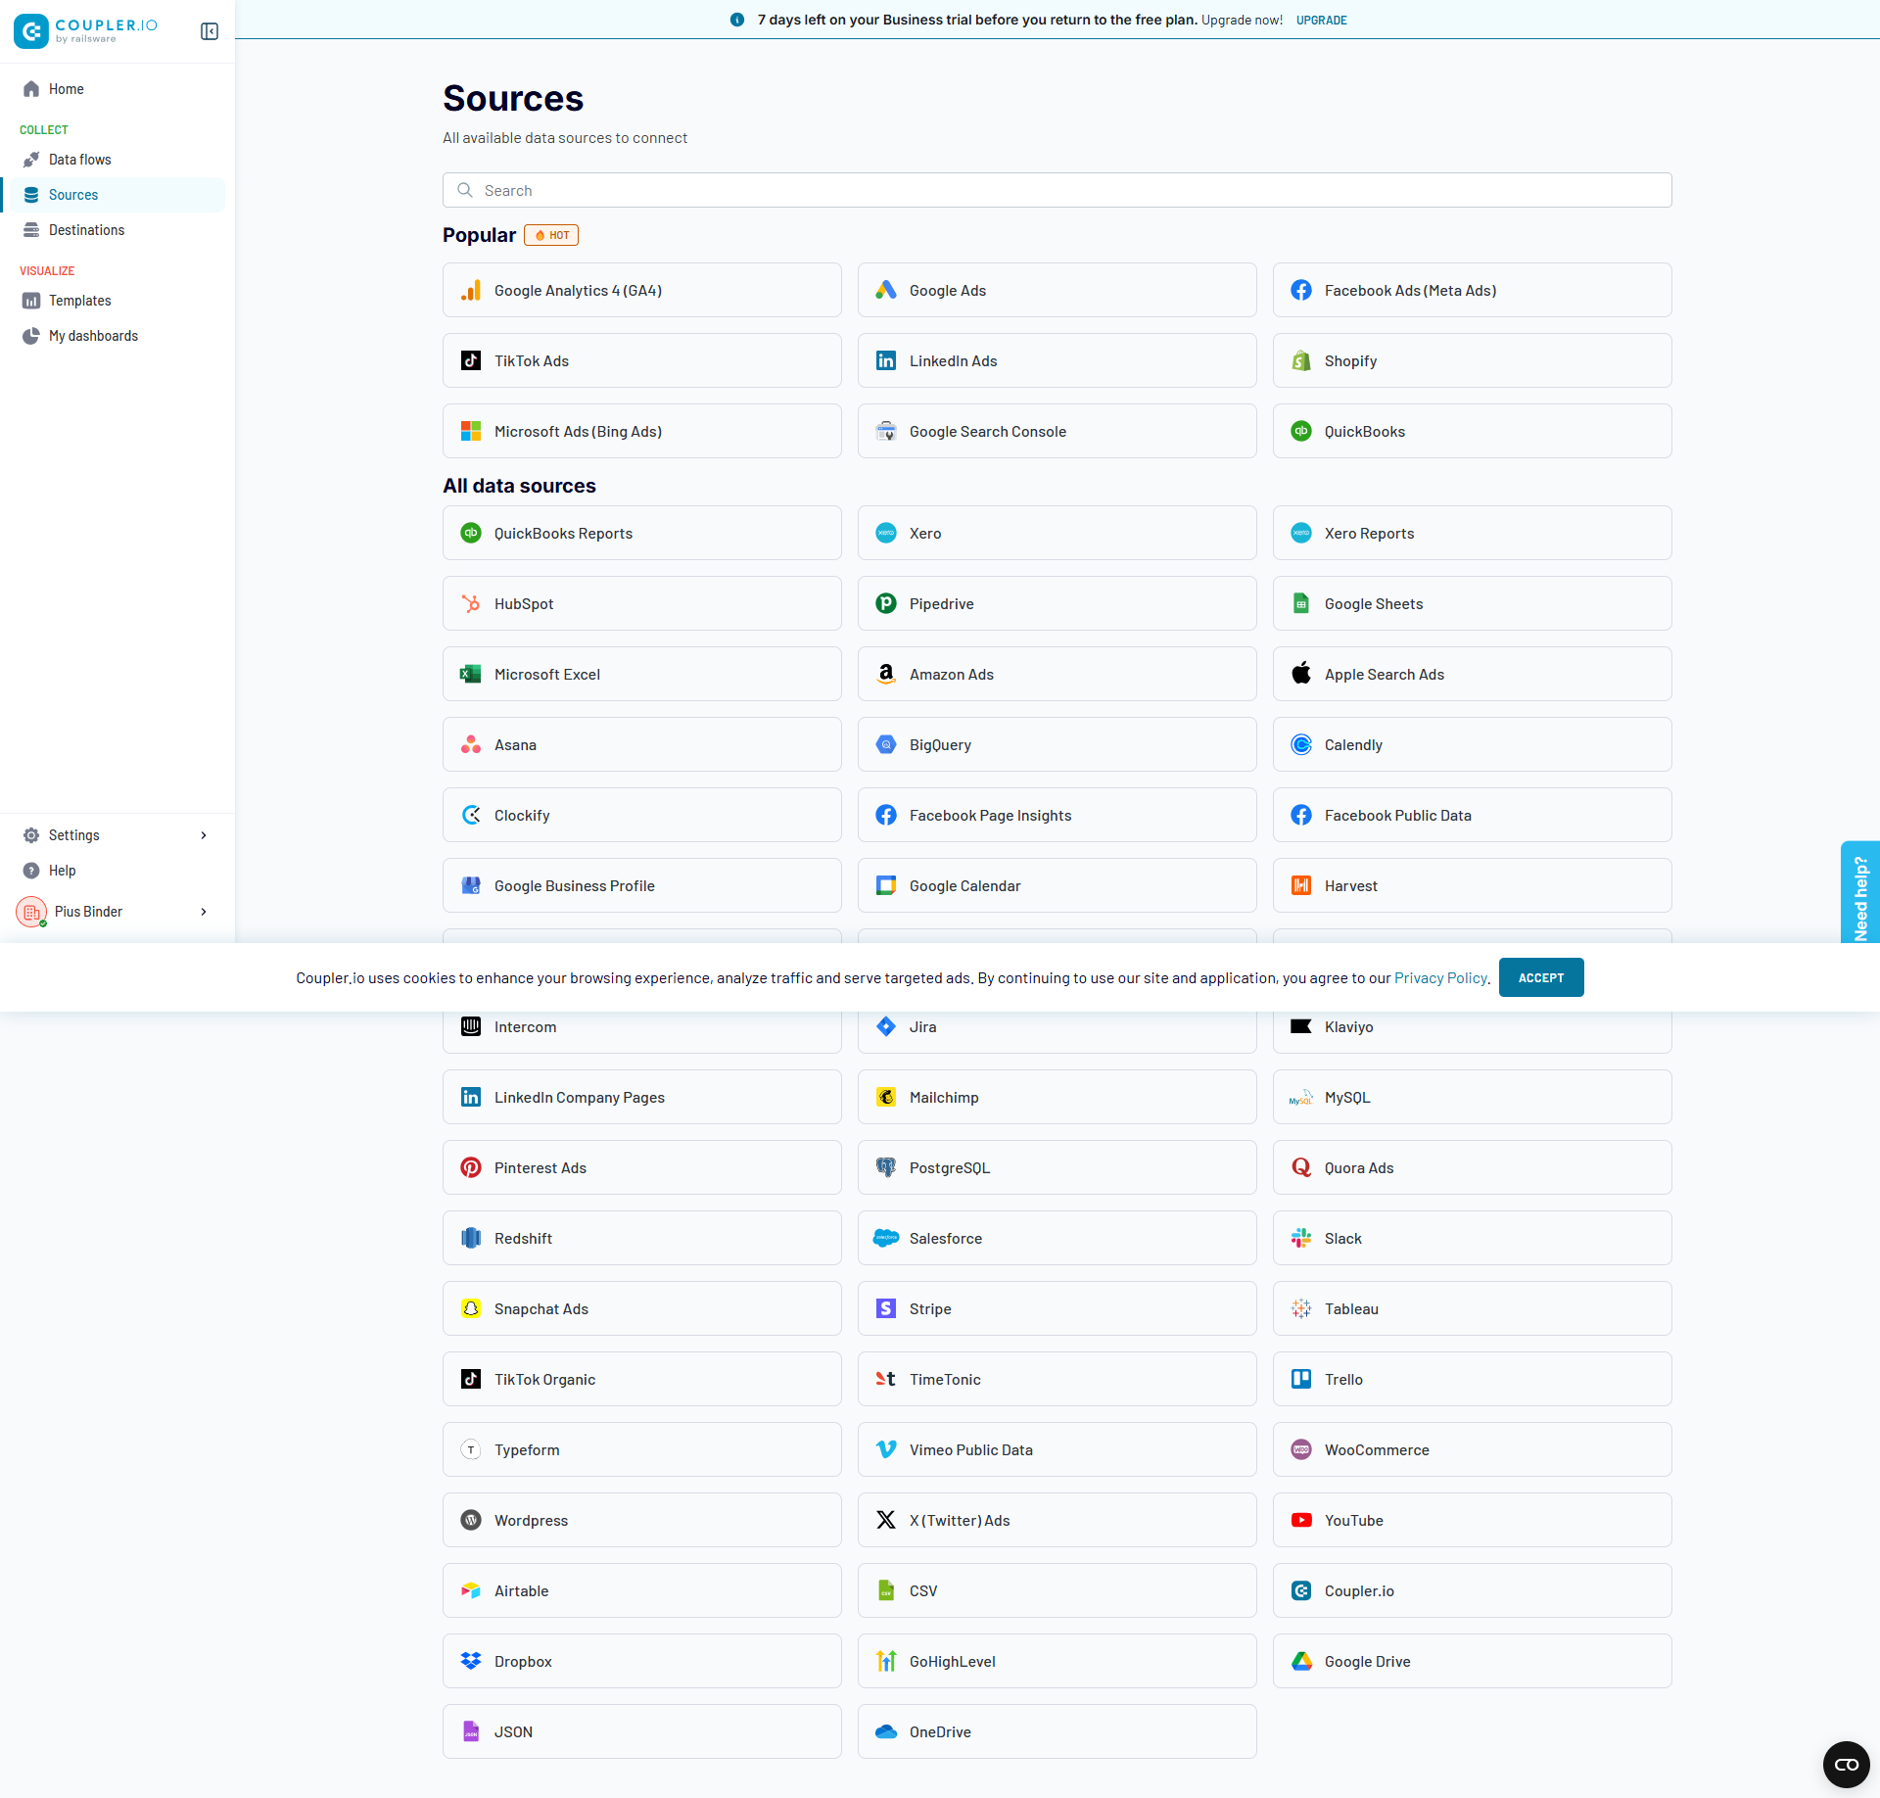
Task: Click the Microsoft Ads logo icon
Action: [471, 432]
